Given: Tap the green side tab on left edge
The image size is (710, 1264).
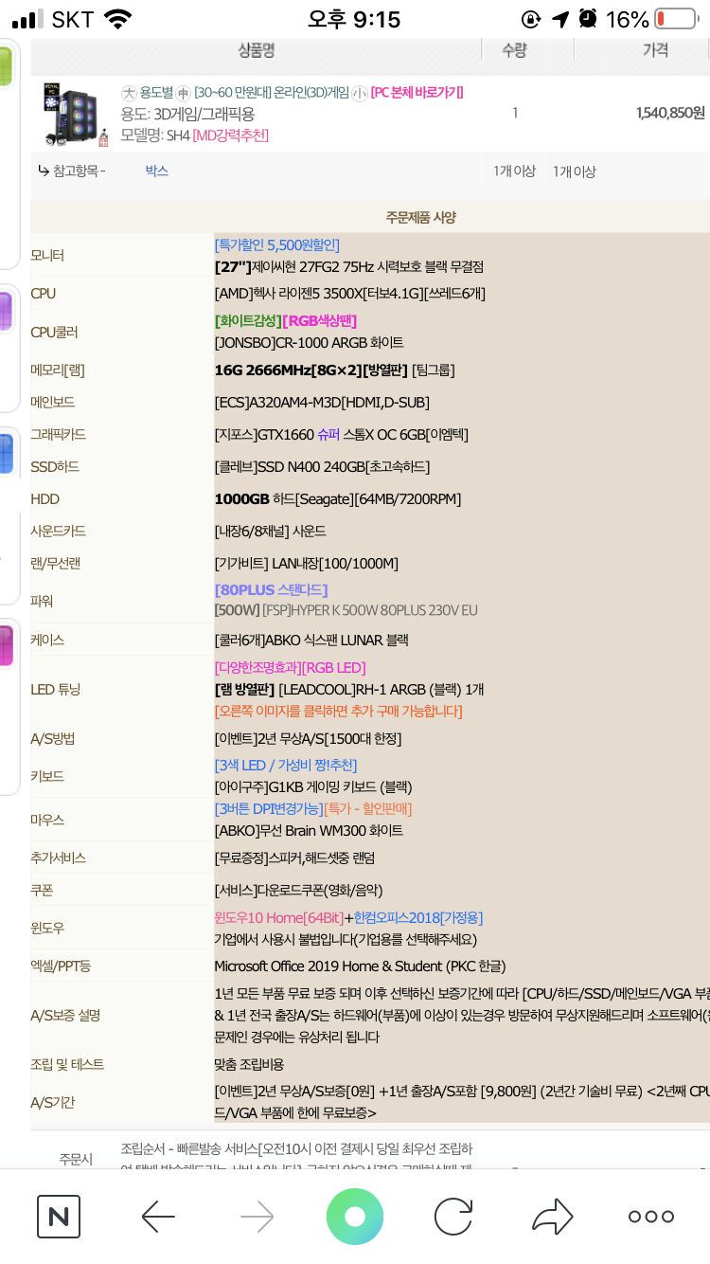Looking at the screenshot, I should (5, 64).
